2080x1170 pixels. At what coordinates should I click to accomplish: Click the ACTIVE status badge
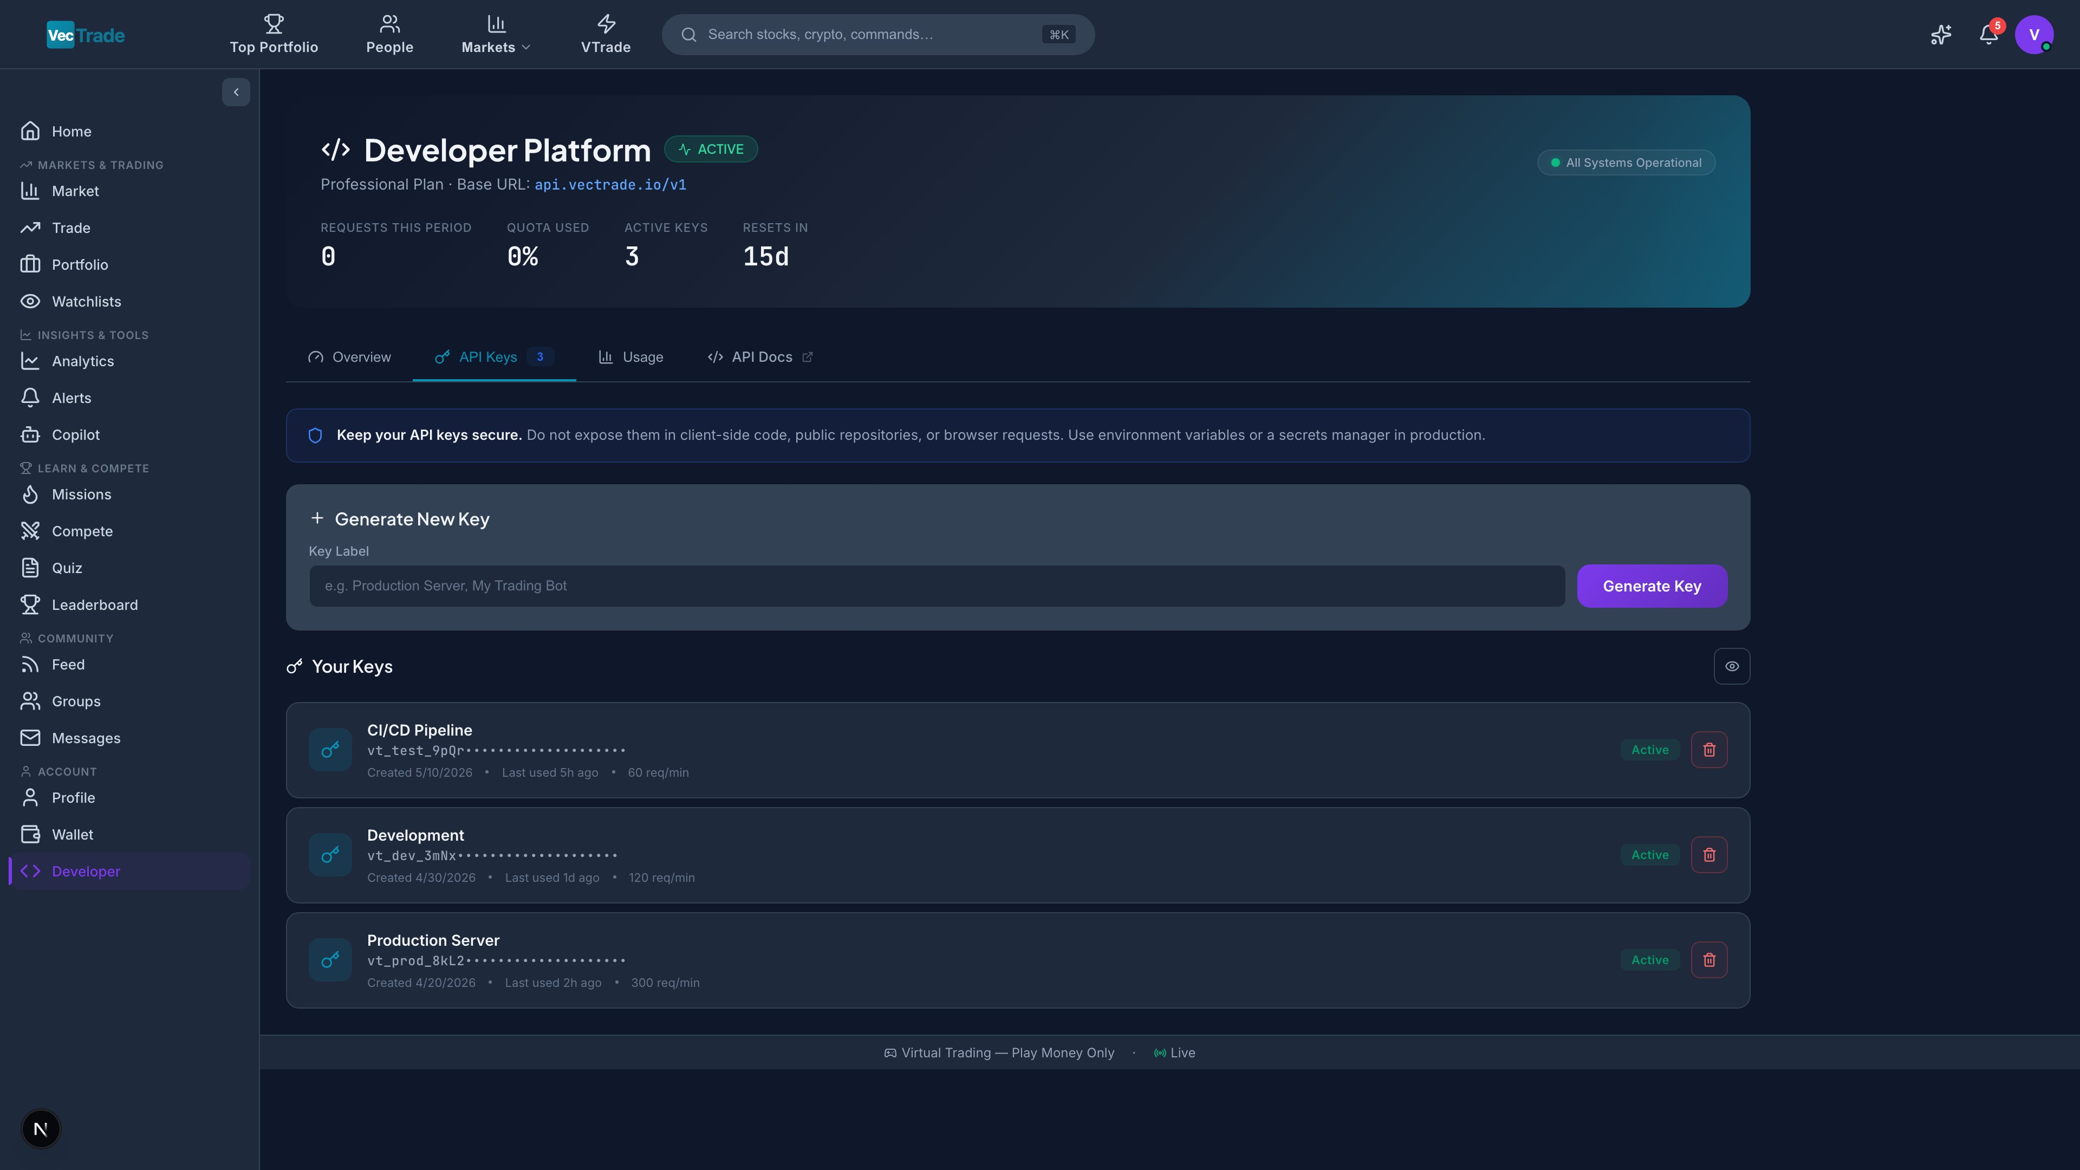[711, 149]
